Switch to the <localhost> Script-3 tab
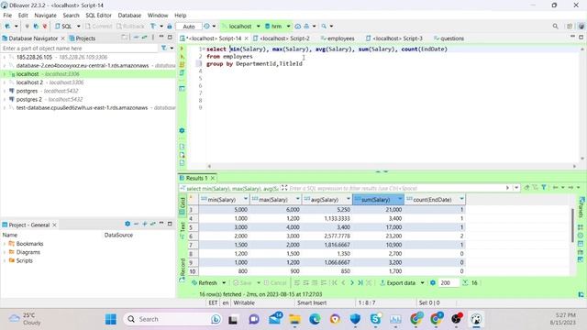Viewport: 587px width, 330px height. [x=394, y=38]
